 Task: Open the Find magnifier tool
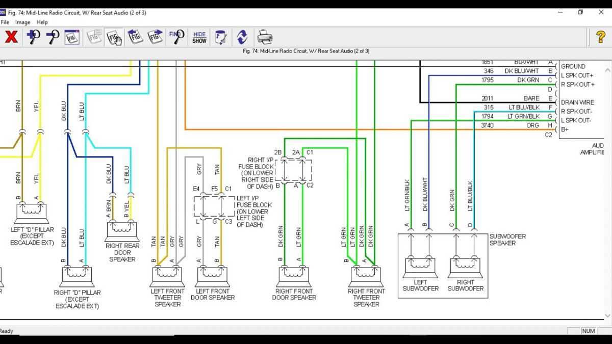176,37
